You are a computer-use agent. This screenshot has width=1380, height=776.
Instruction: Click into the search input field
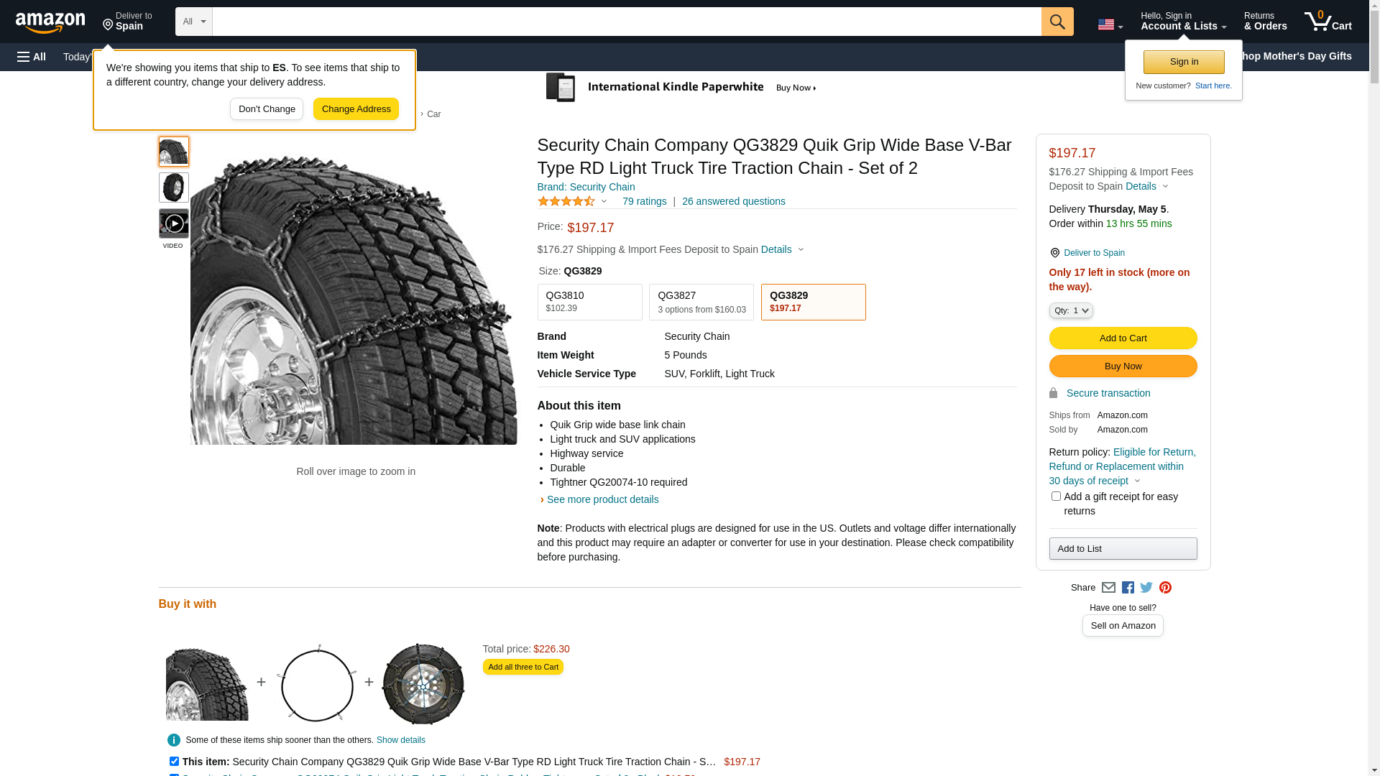(627, 22)
